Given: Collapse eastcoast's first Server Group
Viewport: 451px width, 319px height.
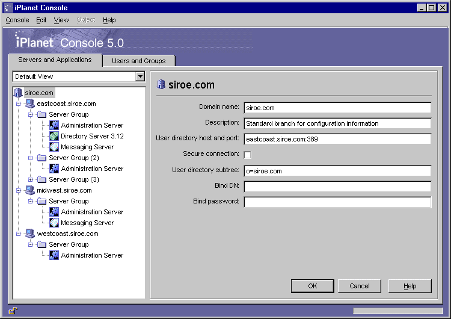Looking at the screenshot, I should click(31, 114).
